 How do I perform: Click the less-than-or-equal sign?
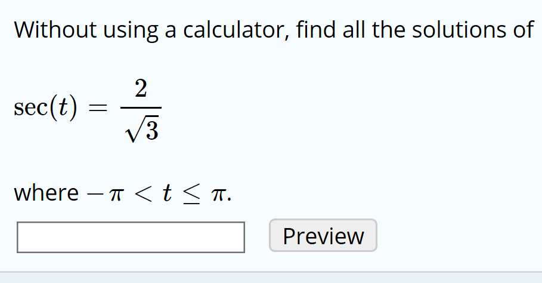coord(191,194)
